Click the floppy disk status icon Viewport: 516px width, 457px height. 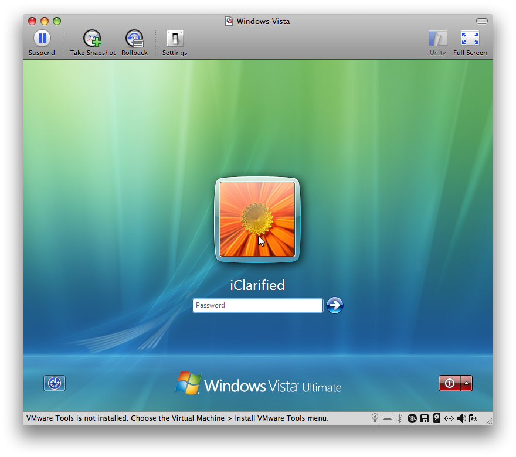pyautogui.click(x=425, y=418)
